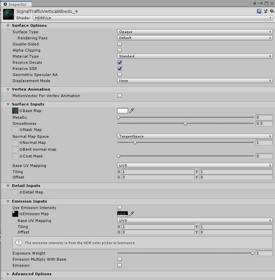Open the preset selector icon
The image size is (275, 280).
coord(265,11)
